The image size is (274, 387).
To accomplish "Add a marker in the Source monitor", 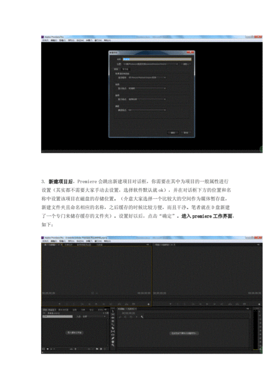I will click(x=60, y=304).
